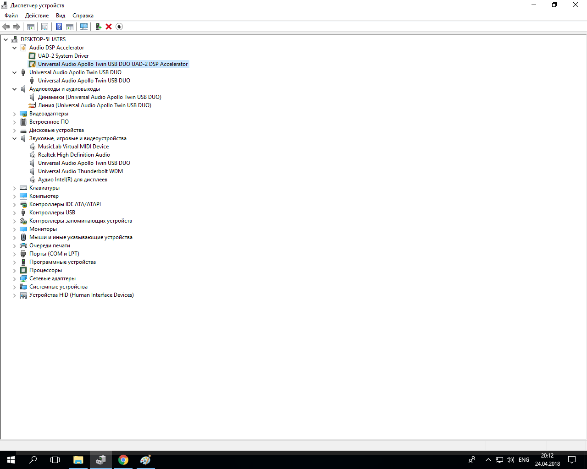Expand the Программные устройства category

coord(15,262)
